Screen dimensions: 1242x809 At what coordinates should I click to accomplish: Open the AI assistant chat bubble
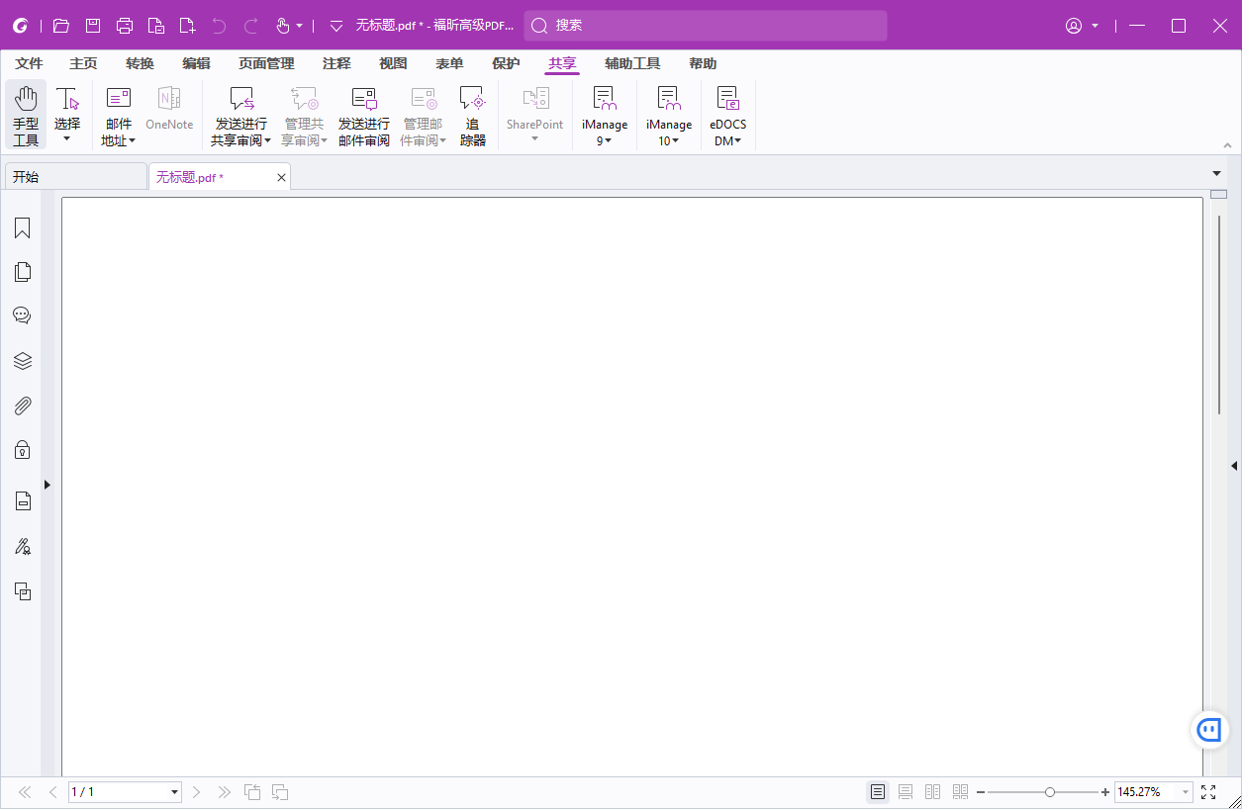[1209, 730]
